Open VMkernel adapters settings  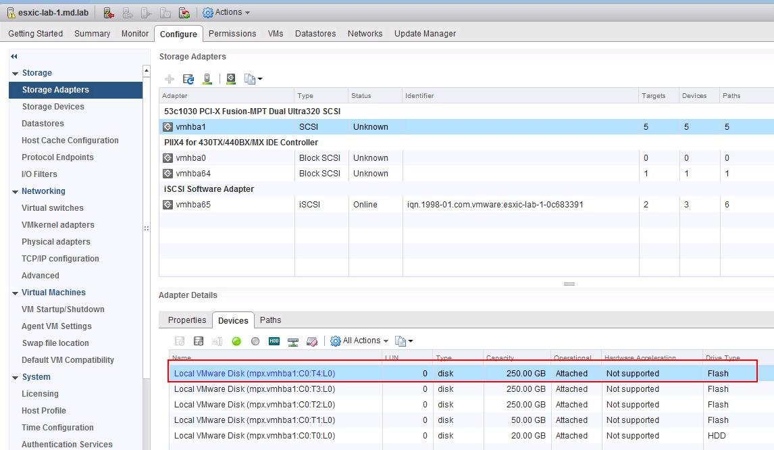[58, 225]
